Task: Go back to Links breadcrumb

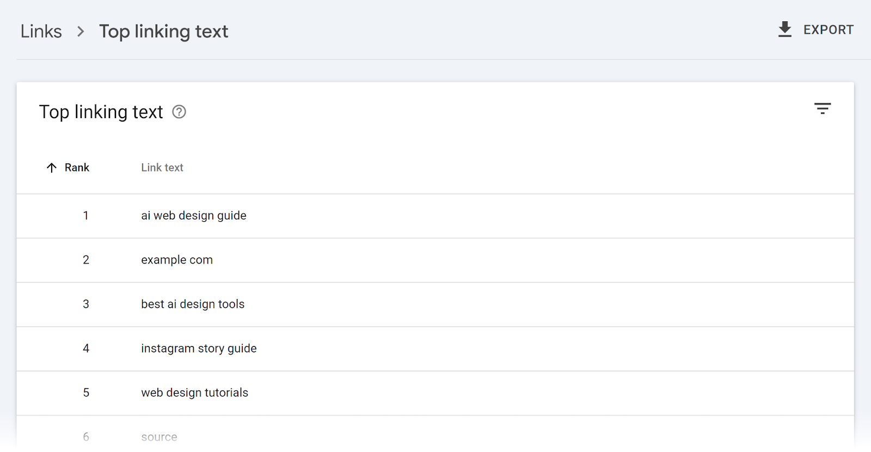Action: 41,32
